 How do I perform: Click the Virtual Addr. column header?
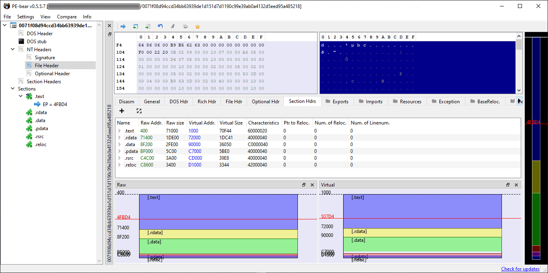tap(201, 122)
